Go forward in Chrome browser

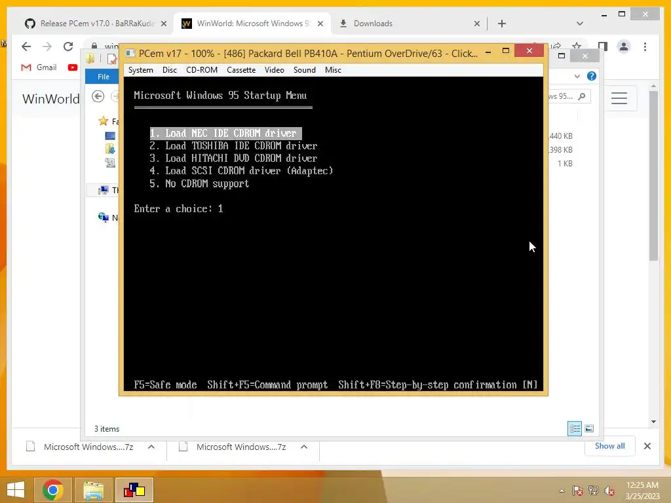(x=47, y=47)
